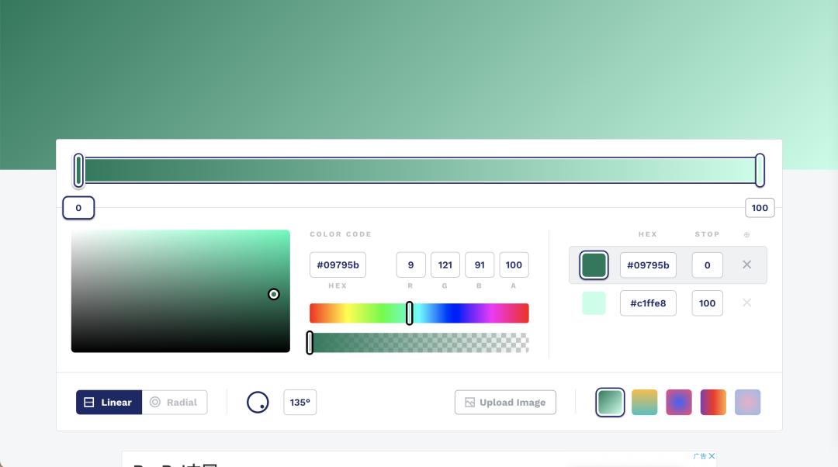Click the Upload Image button
This screenshot has width=838, height=467.
[x=505, y=403]
